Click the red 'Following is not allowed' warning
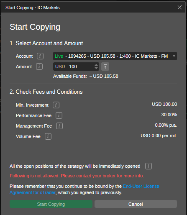Image resolution: width=187 pixels, height=215 pixels. tap(77, 176)
